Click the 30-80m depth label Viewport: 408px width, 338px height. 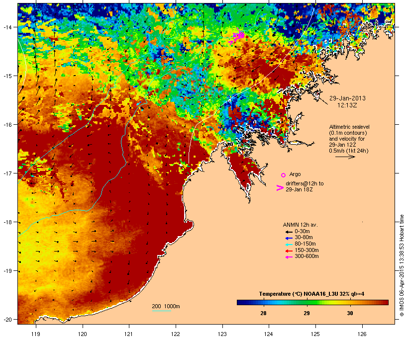(x=304, y=238)
